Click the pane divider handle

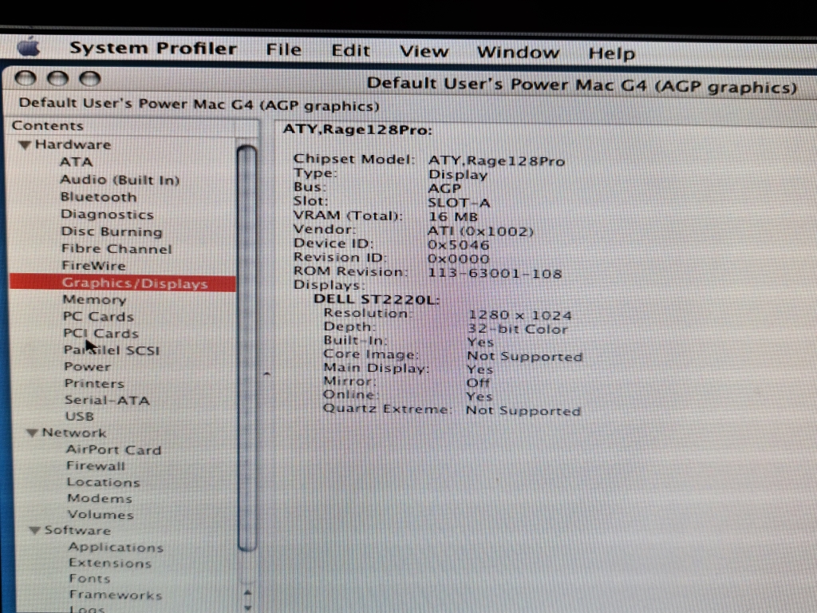coord(267,374)
